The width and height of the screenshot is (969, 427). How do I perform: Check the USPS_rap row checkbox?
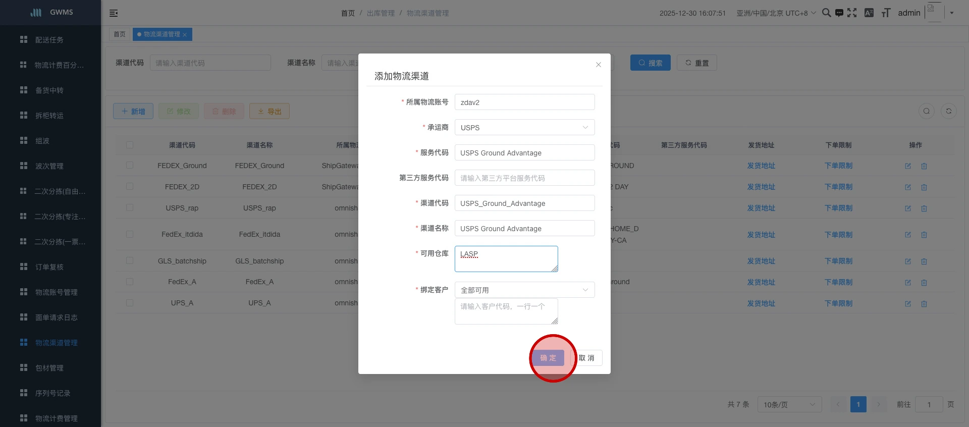point(130,207)
